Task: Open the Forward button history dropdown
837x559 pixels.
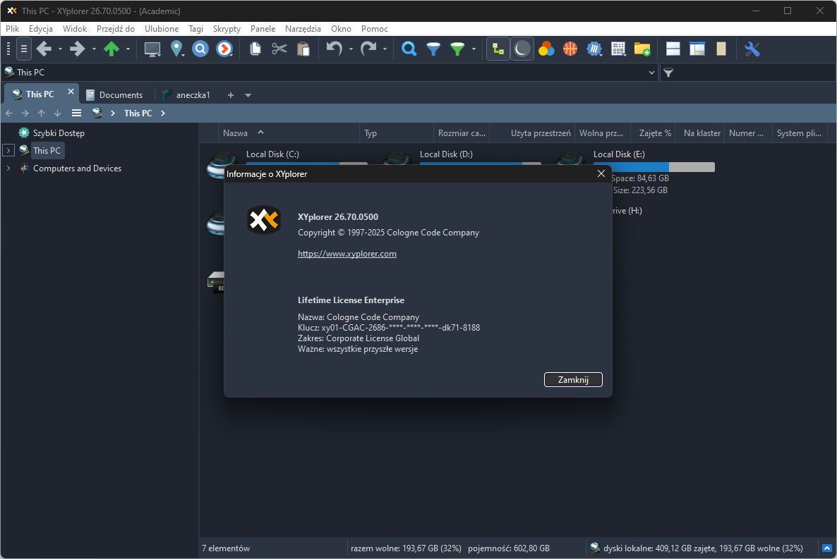Action: point(94,49)
